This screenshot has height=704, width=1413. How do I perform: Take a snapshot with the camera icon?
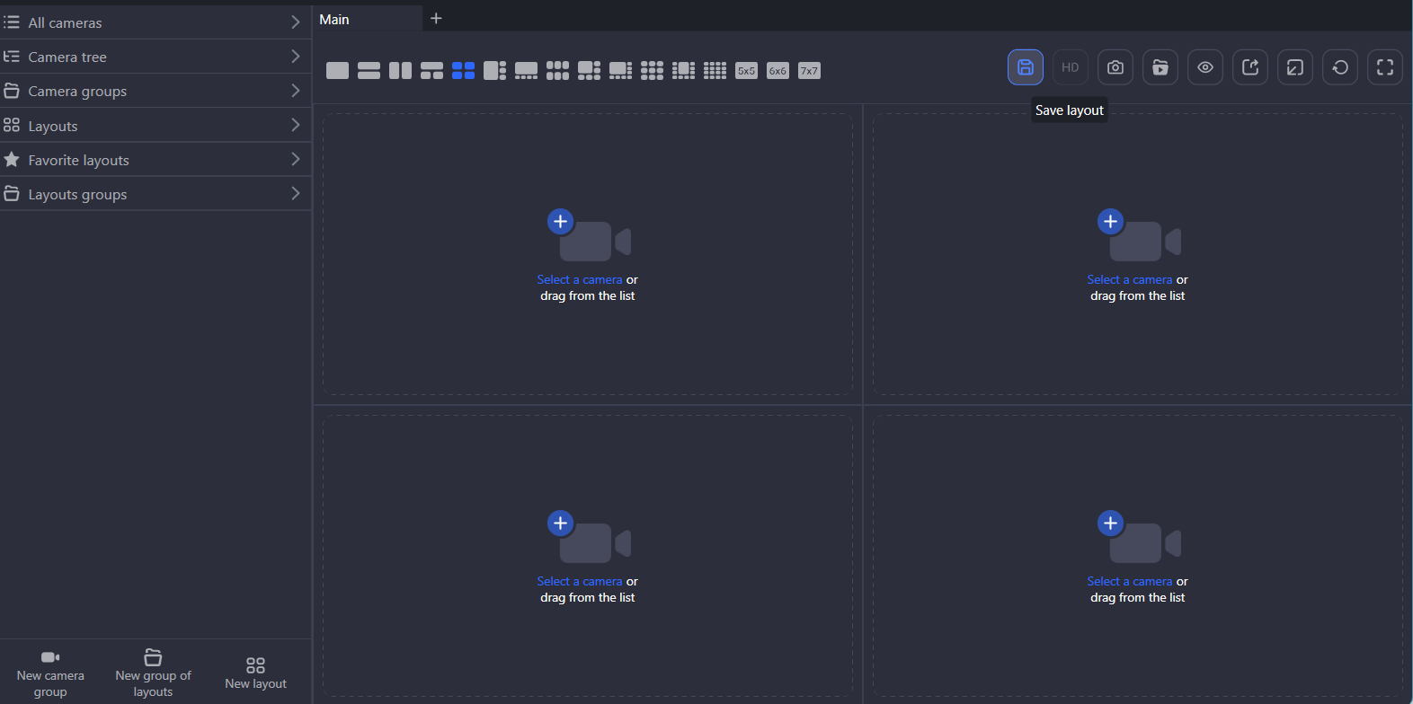coord(1115,67)
